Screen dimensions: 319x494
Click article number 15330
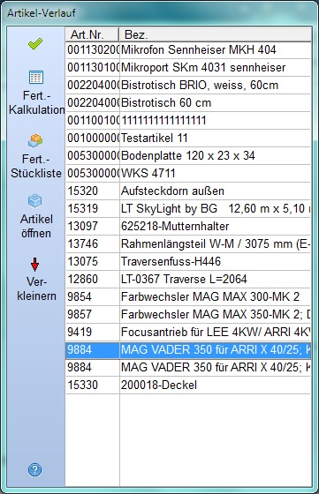(83, 385)
